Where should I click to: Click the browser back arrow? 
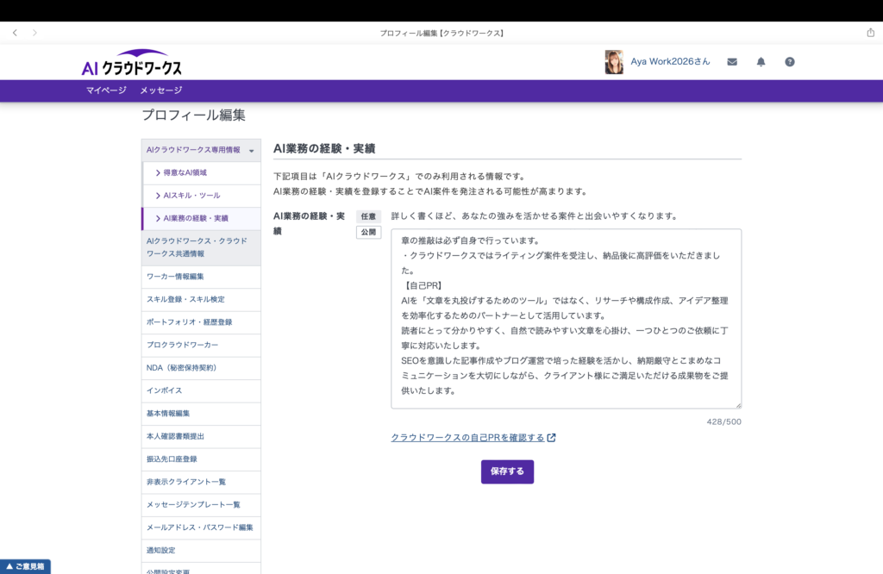pyautogui.click(x=16, y=33)
